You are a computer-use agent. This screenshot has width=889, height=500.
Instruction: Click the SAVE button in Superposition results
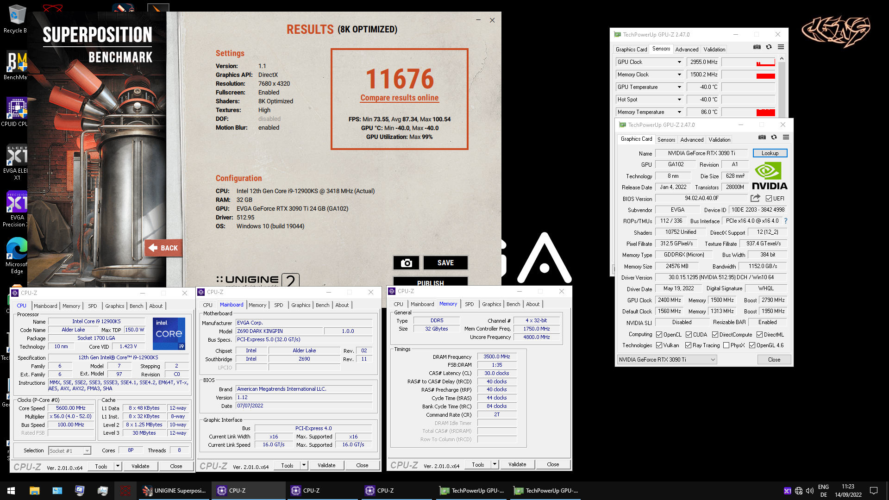point(445,262)
